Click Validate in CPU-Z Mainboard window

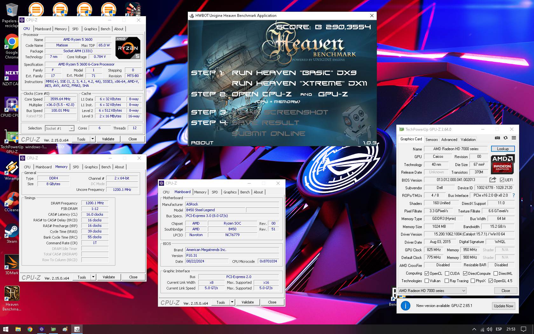[248, 302]
